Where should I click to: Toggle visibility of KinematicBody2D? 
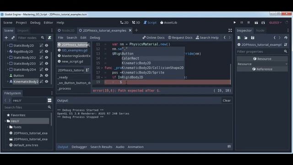point(47,82)
